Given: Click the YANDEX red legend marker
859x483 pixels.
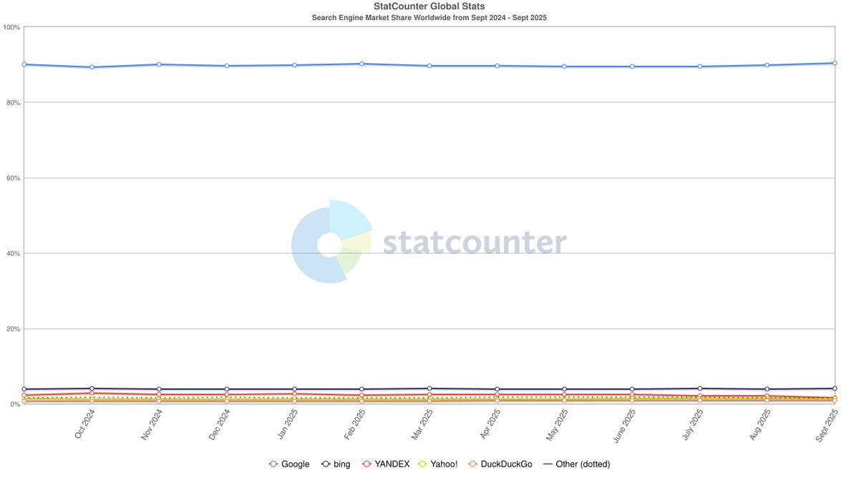Looking at the screenshot, I should [367, 464].
